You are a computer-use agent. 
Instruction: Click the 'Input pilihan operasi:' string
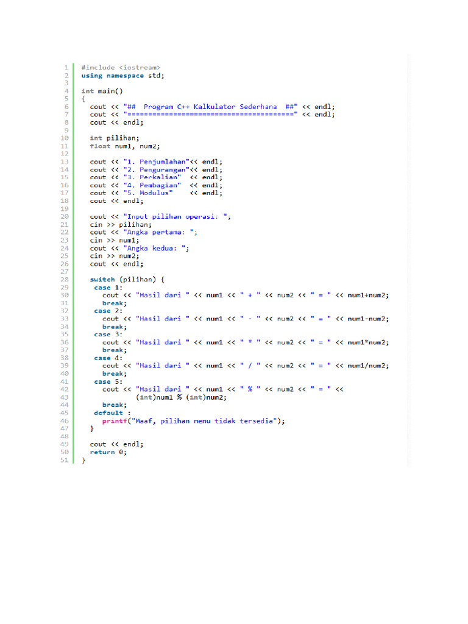pyautogui.click(x=172, y=216)
